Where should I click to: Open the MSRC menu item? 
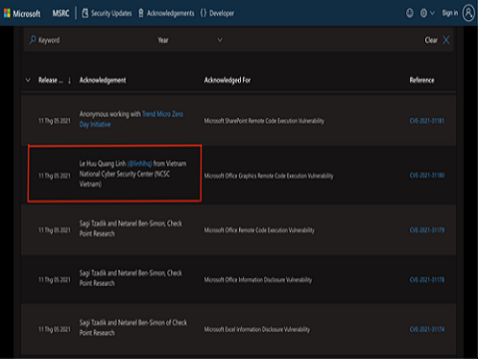[x=61, y=13]
